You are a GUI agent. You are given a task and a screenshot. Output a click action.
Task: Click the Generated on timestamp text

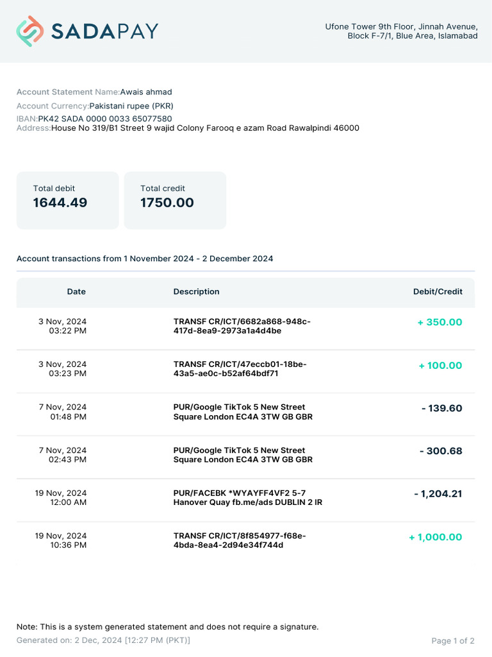pos(103,640)
